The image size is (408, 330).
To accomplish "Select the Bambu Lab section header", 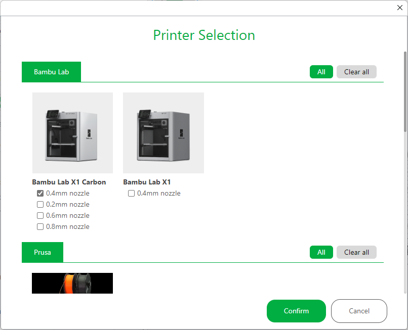I will [x=51, y=72].
